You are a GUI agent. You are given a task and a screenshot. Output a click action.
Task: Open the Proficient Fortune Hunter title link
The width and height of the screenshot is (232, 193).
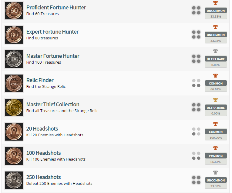(56, 7)
